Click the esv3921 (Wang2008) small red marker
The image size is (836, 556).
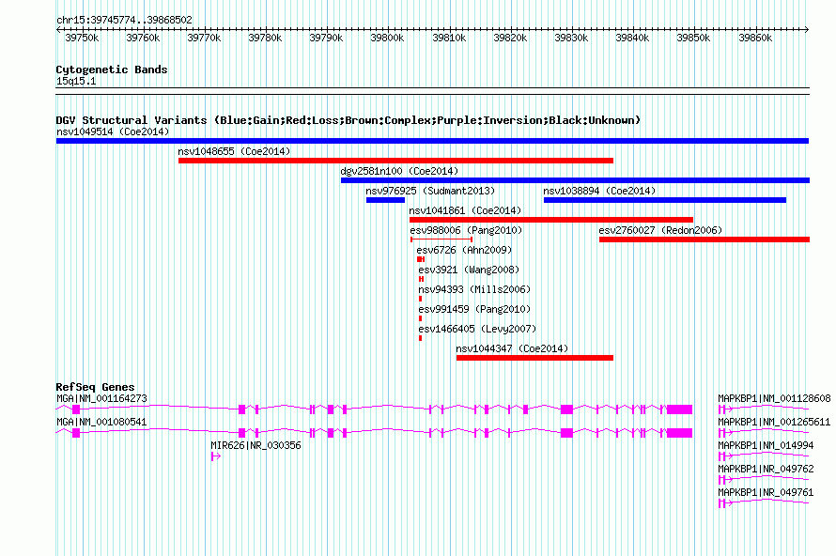point(421,279)
